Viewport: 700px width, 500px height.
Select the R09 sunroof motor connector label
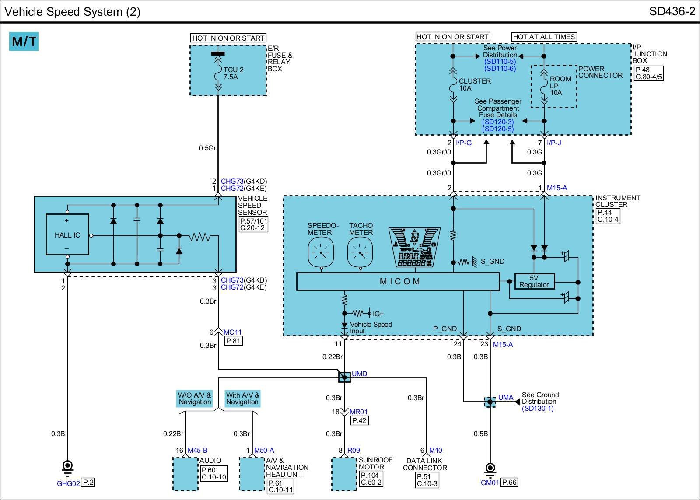click(x=353, y=451)
